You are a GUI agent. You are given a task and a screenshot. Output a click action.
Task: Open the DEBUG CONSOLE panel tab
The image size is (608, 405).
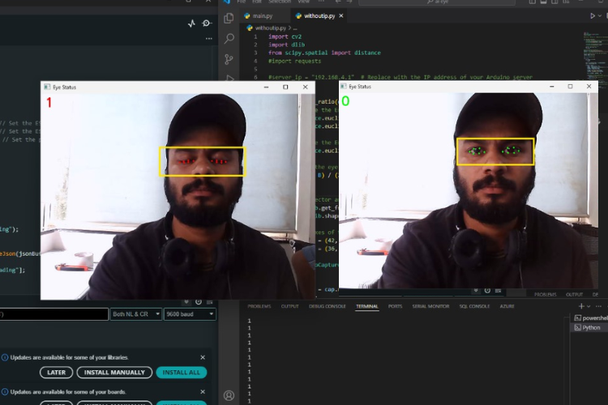[328, 306]
